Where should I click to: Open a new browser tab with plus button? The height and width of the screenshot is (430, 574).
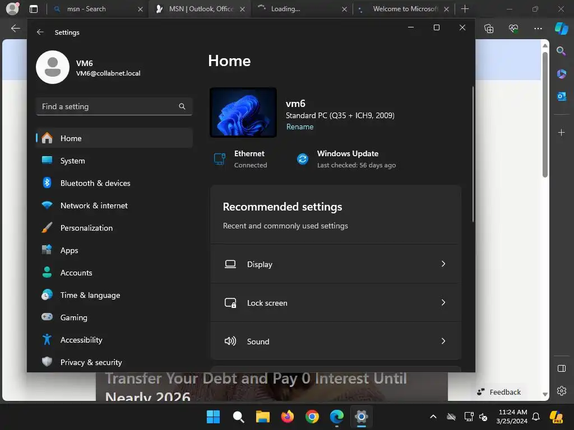465,9
